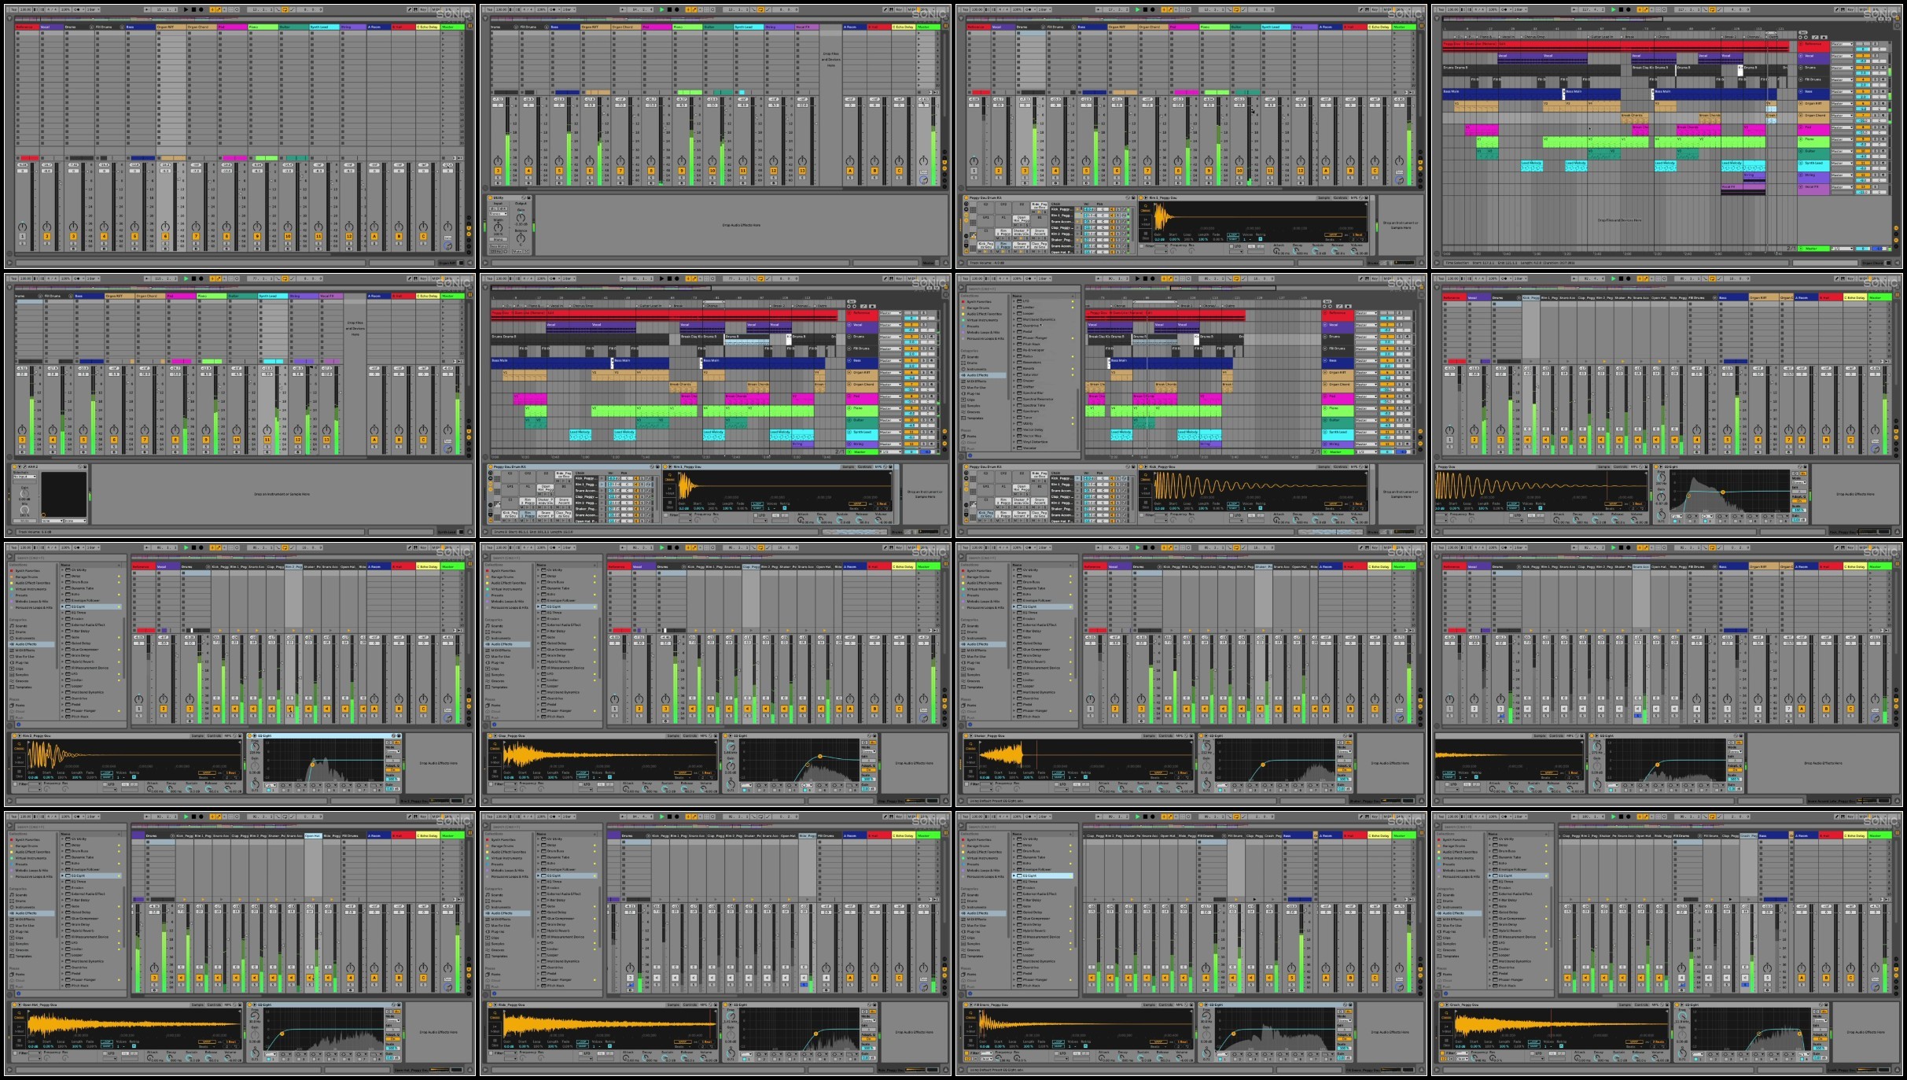Open the Controls tab of Open Hat sampler
The image size is (1907, 1080).
point(214,1004)
